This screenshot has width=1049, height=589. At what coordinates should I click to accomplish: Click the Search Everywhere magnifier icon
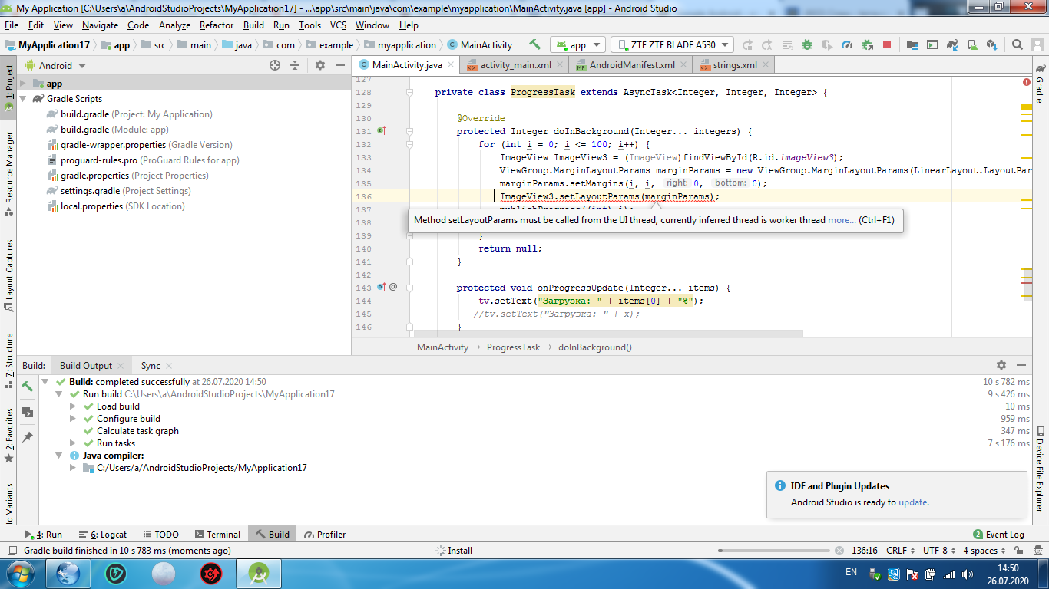click(x=1017, y=44)
